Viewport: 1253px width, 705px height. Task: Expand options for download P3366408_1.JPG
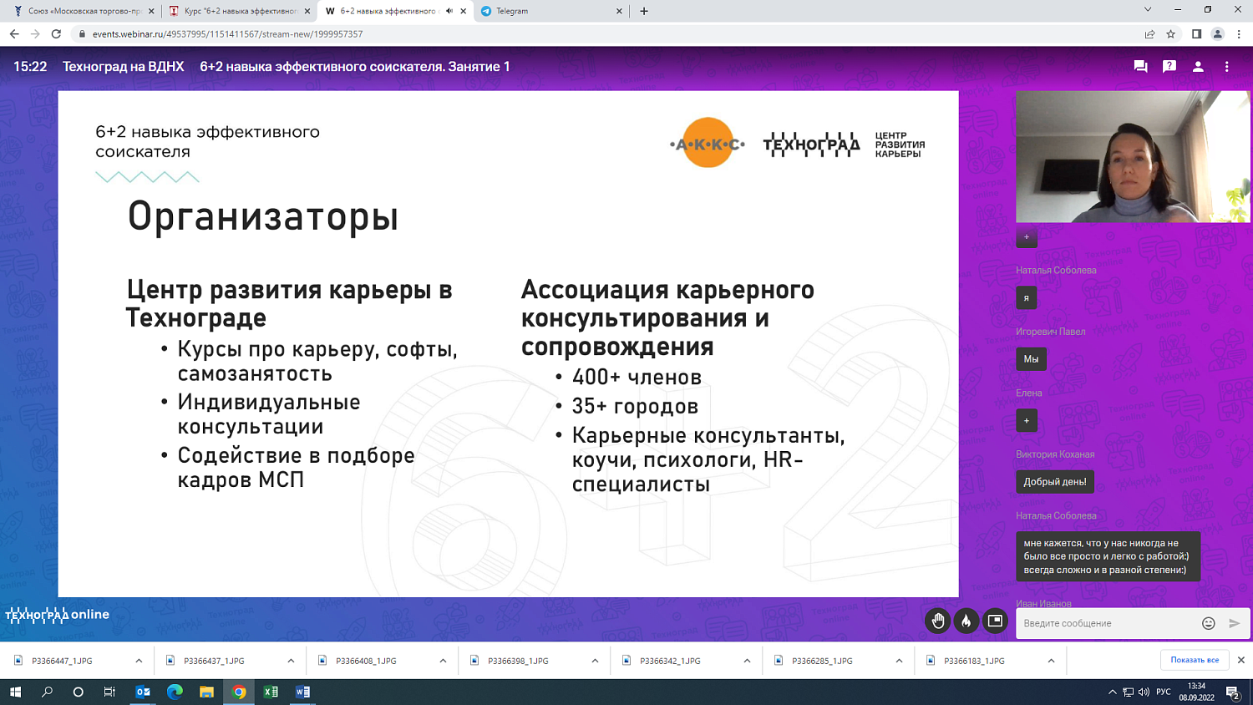pos(443,661)
